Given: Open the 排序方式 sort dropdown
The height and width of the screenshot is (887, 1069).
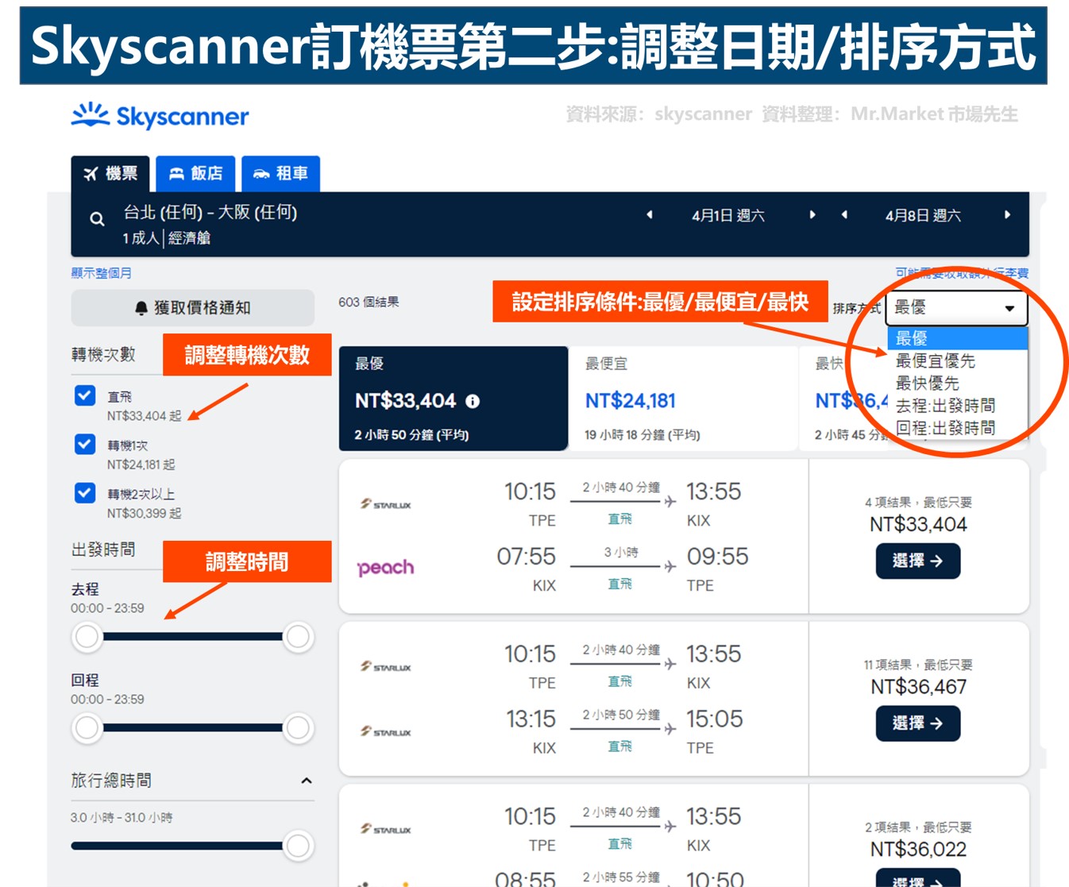Looking at the screenshot, I should [957, 307].
